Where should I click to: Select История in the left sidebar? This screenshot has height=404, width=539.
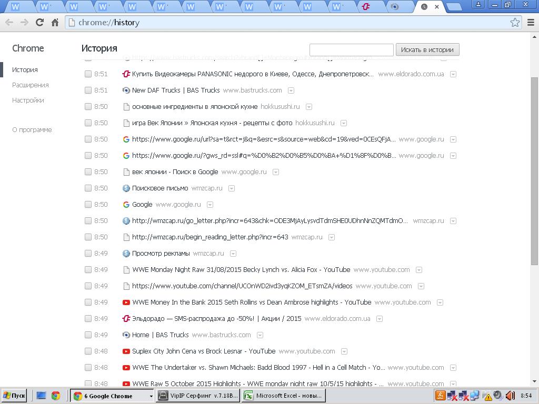point(25,70)
